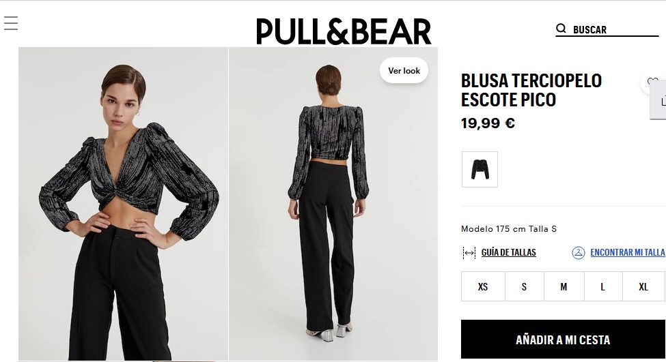The height and width of the screenshot is (362, 666).
Task: Open the Guía de tallas link
Action: click(x=508, y=253)
